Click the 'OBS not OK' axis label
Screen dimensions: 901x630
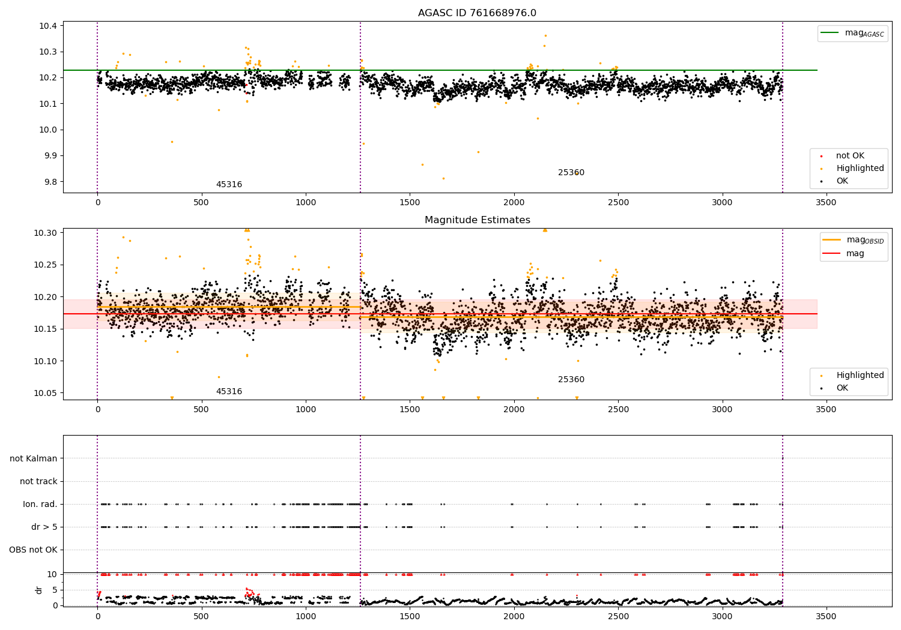[33, 550]
